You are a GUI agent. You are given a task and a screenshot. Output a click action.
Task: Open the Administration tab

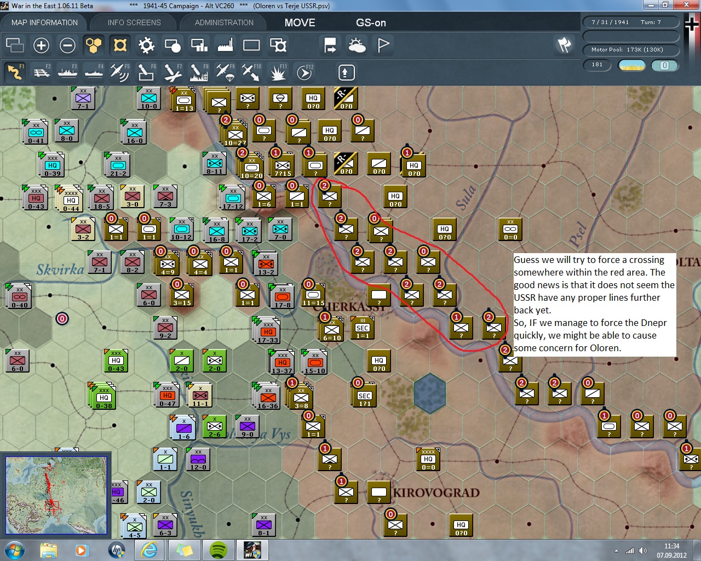click(224, 22)
